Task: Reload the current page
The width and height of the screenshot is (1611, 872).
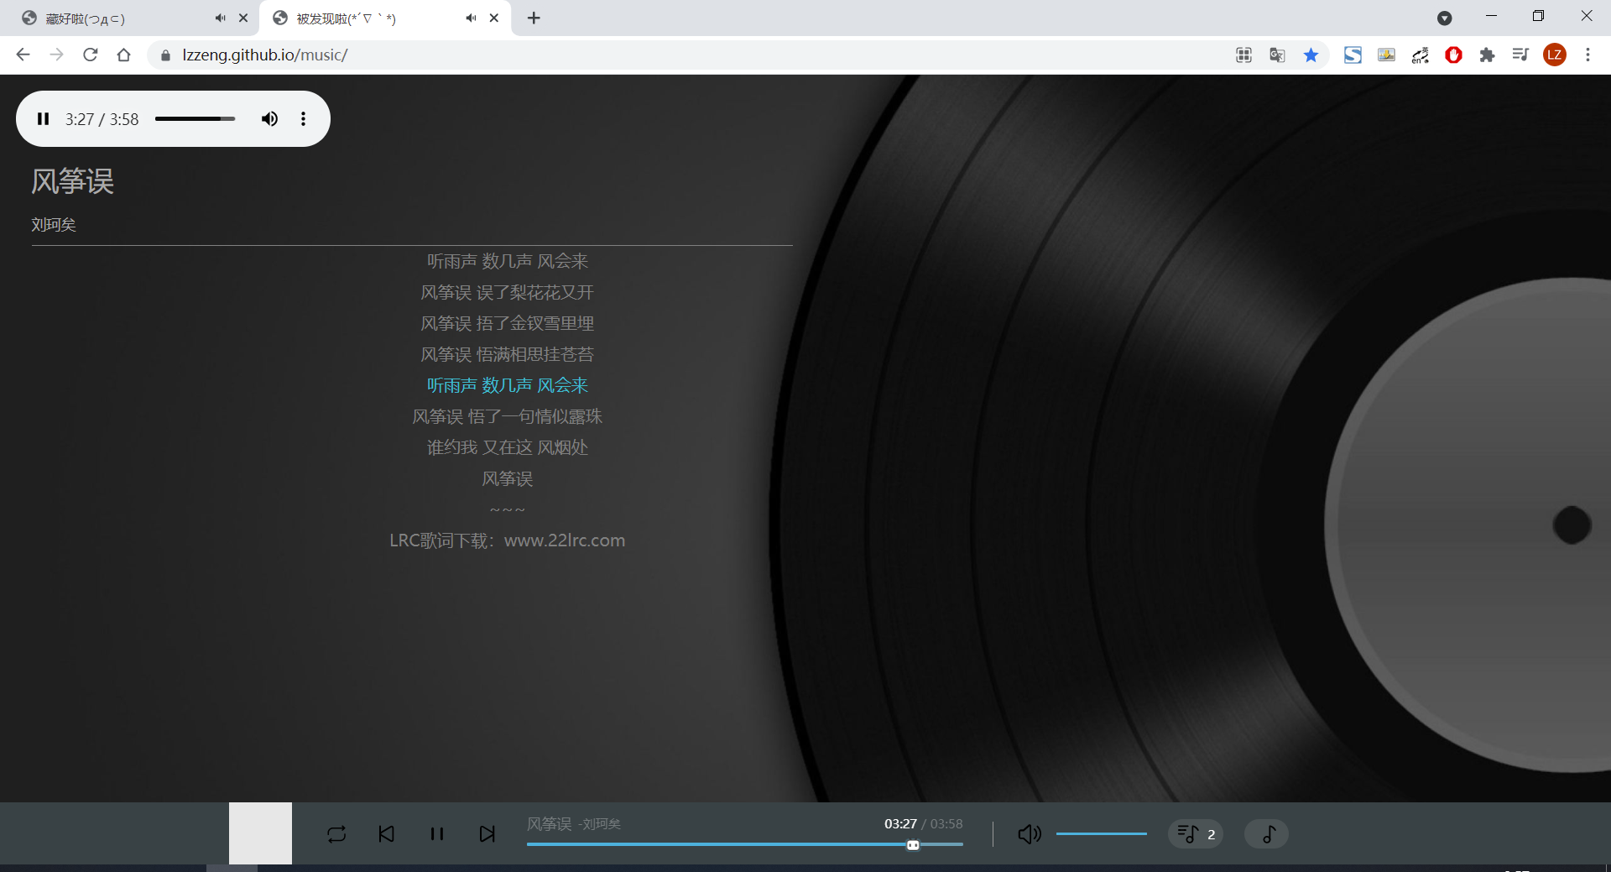Action: point(90,55)
